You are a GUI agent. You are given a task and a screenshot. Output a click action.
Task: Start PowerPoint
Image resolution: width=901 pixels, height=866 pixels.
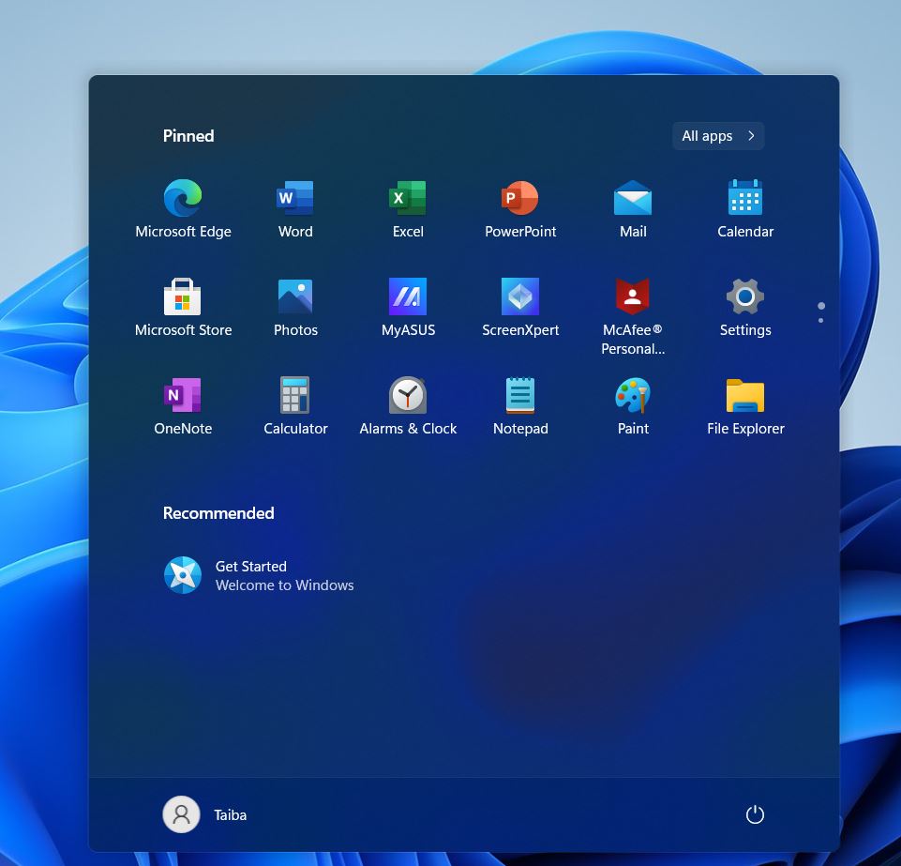[520, 198]
